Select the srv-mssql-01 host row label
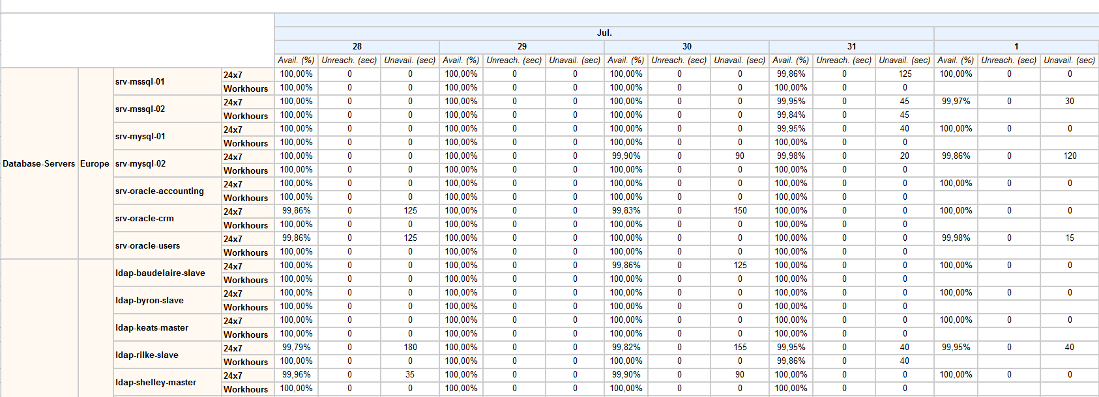1099x397 pixels. coord(140,82)
